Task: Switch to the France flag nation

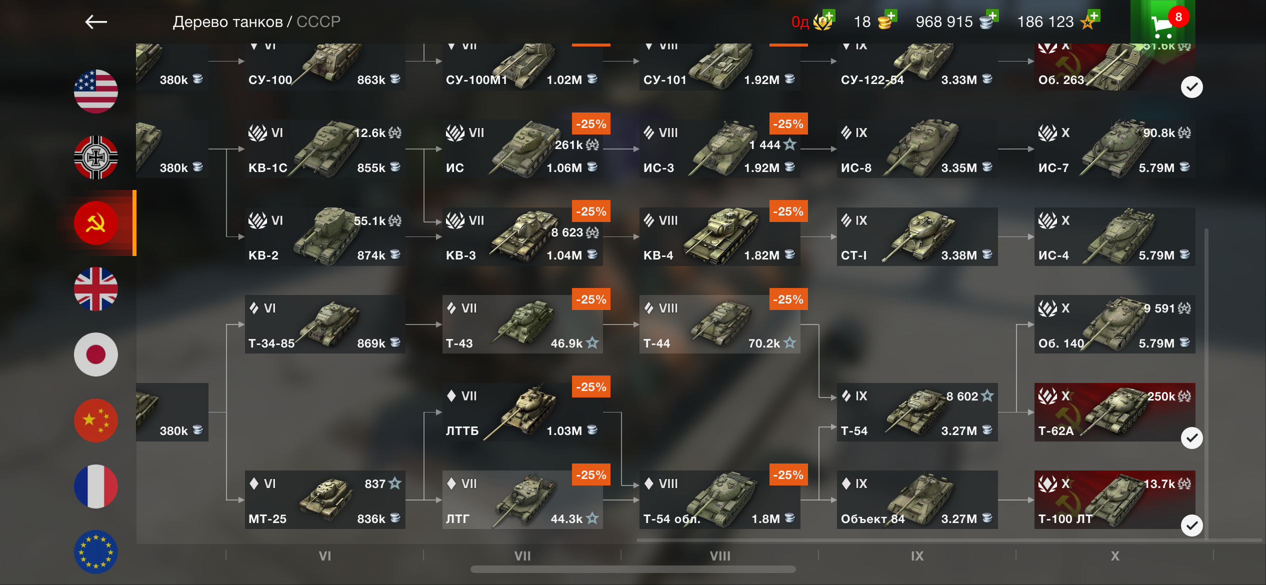Action: point(96,486)
